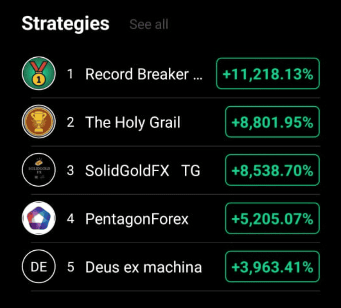Tap the +8,801.95% return badge
This screenshot has width=341, height=308.
point(272,122)
